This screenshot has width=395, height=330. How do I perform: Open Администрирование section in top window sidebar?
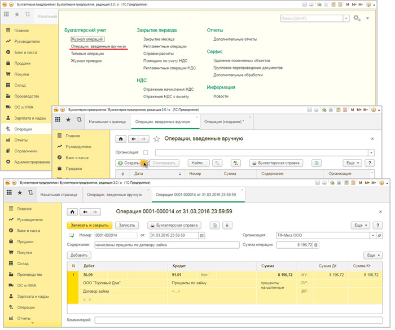26,162
